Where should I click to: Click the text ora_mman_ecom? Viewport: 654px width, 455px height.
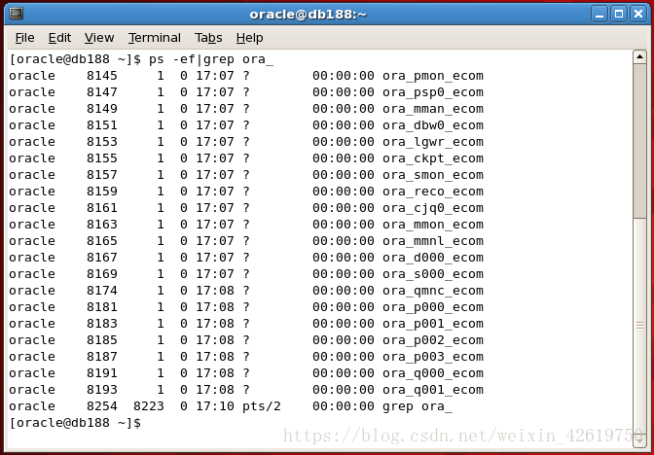click(433, 109)
